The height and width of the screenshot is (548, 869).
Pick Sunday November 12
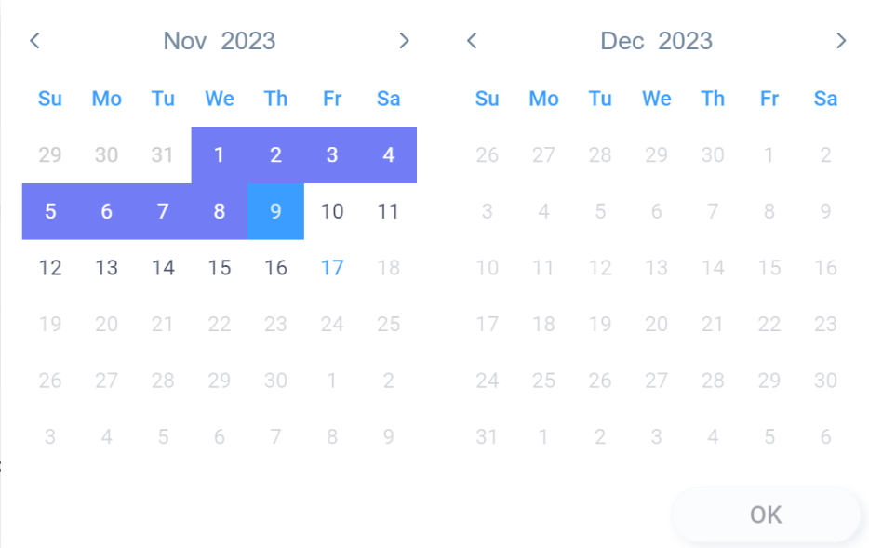(50, 268)
